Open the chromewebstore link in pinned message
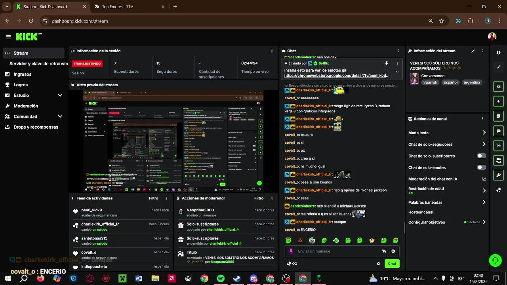This screenshot has height=285, width=507. pos(337,76)
